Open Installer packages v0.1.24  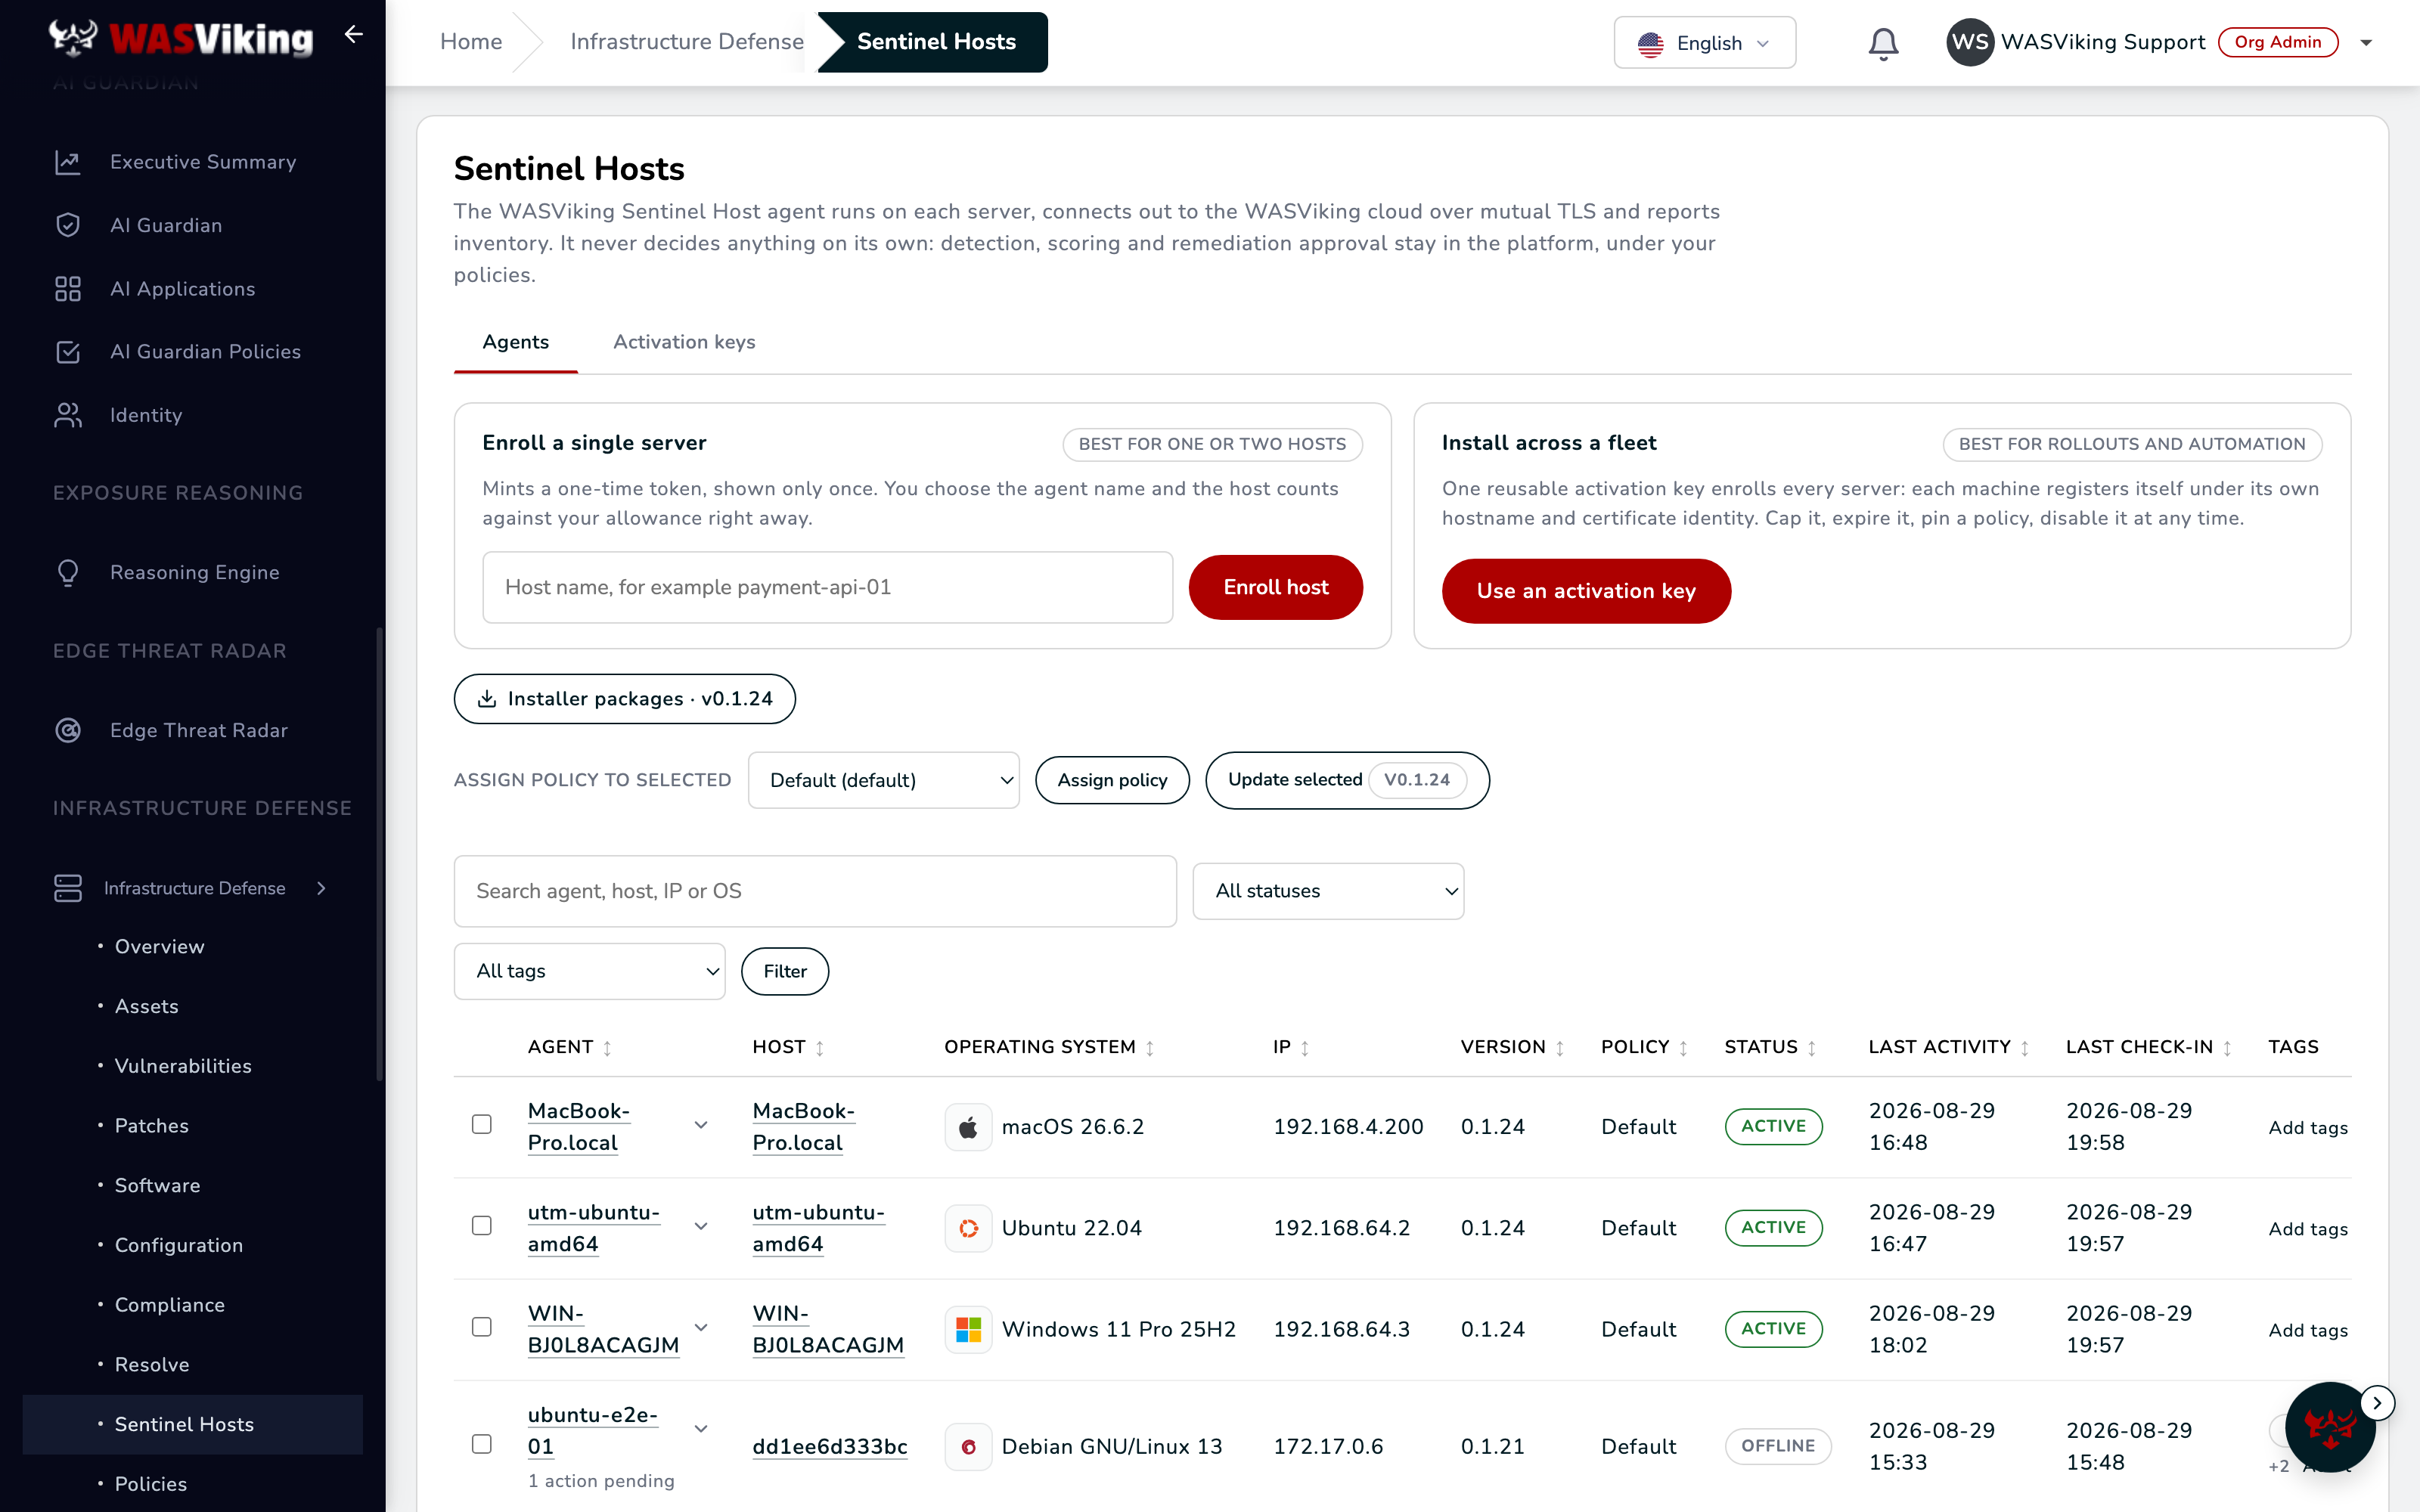(624, 699)
